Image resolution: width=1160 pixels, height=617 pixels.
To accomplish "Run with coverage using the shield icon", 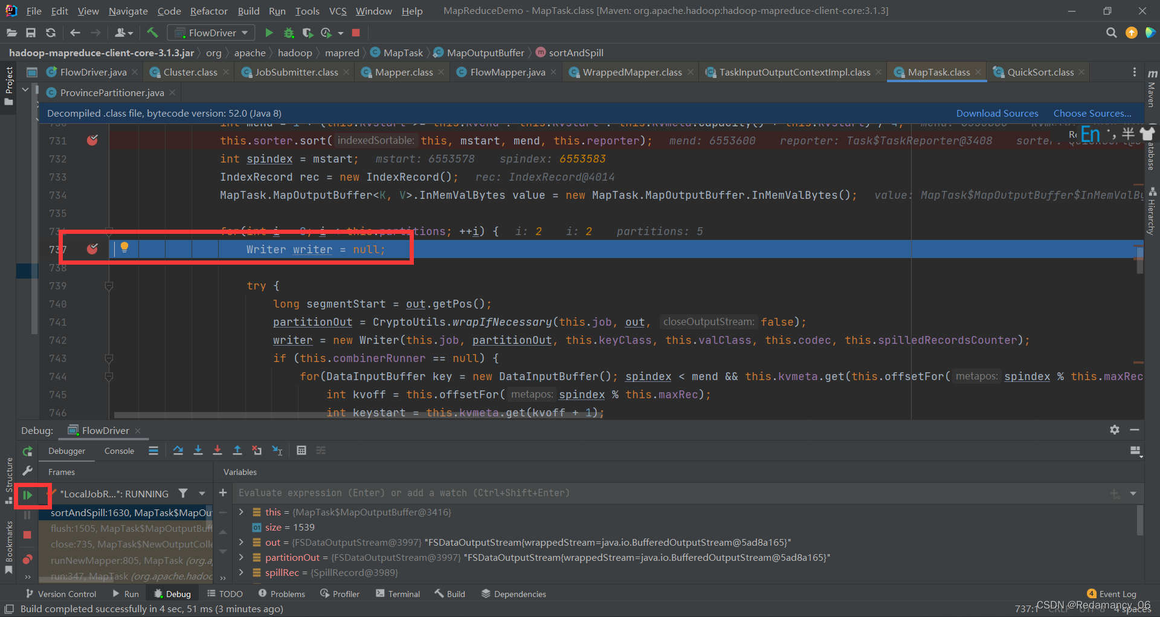I will (x=308, y=33).
